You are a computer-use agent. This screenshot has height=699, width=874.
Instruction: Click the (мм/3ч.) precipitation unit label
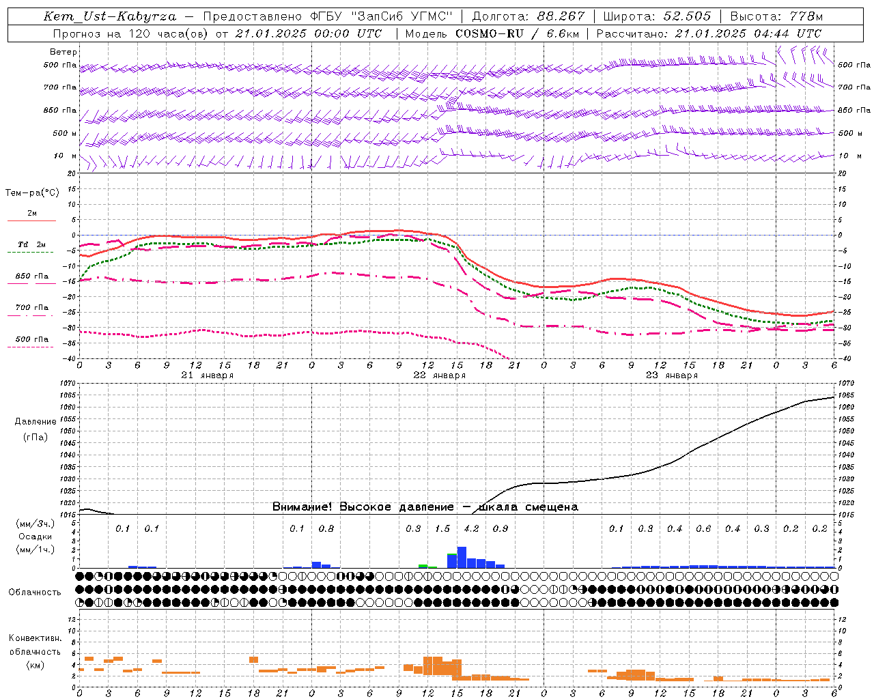click(x=36, y=524)
